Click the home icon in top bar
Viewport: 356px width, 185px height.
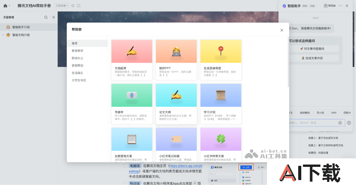pyautogui.click(x=4, y=6)
